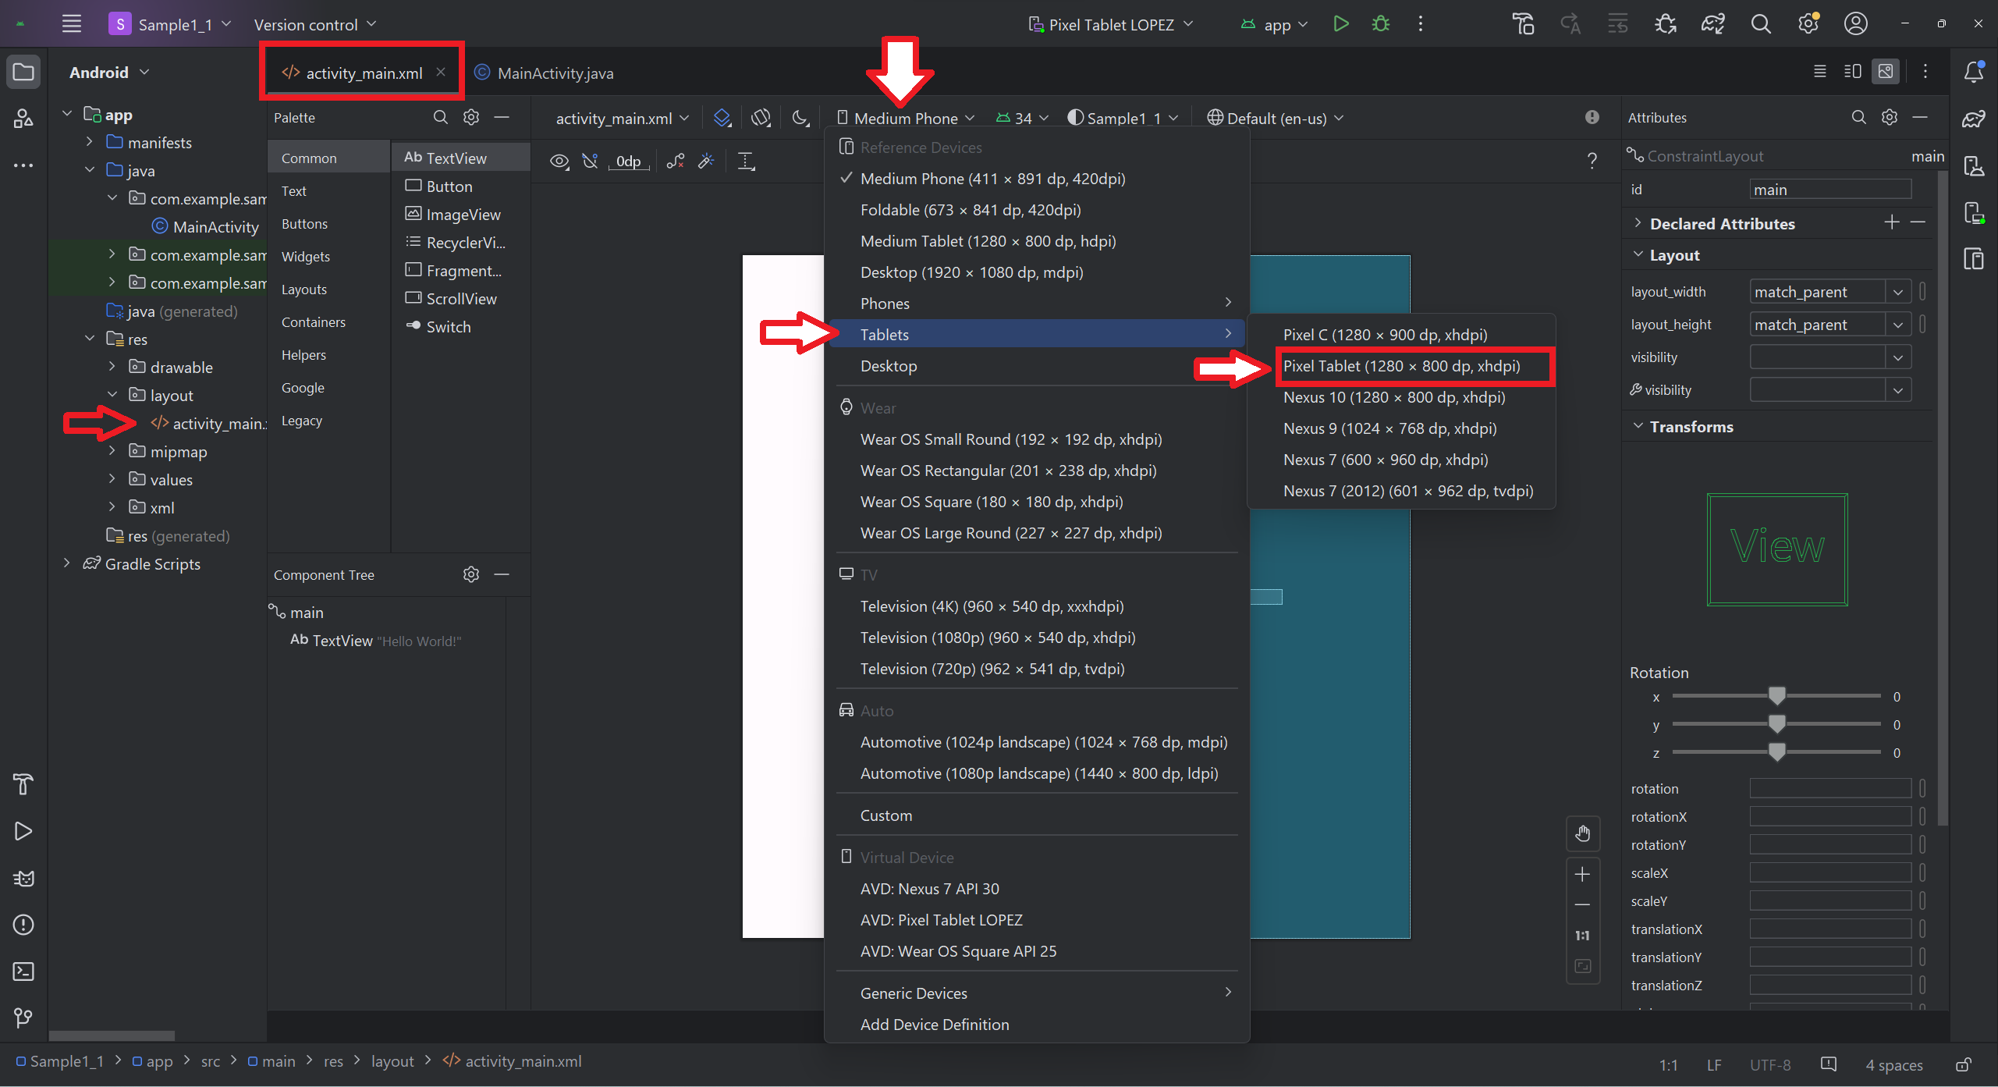Open Default (en-us) locale dropdown
The height and width of the screenshot is (1087, 1998).
1275,118
